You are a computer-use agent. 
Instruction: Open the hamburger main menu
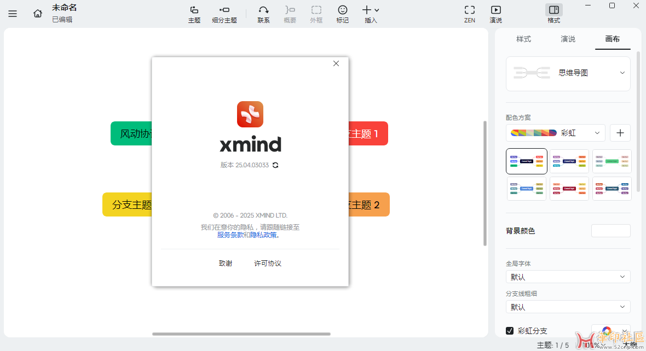pos(13,14)
